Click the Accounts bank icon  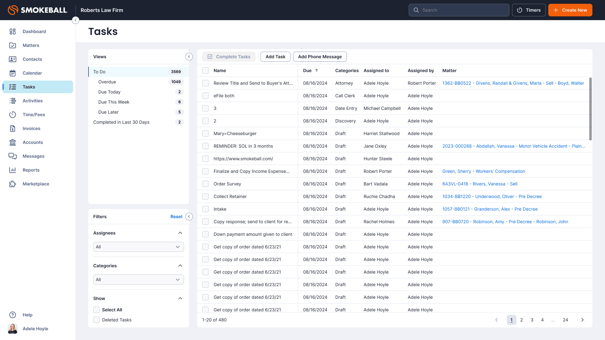pos(13,142)
